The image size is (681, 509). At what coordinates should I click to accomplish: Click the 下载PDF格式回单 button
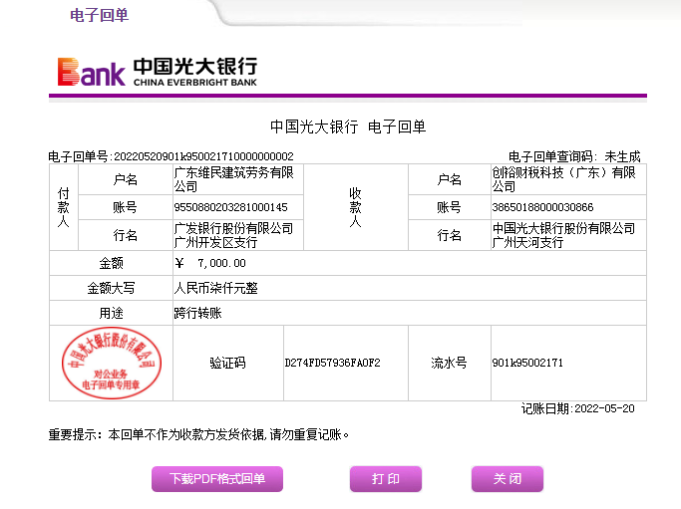coord(217,479)
